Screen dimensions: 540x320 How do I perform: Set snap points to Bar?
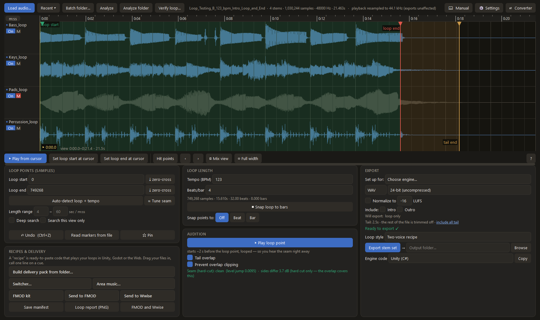click(253, 218)
